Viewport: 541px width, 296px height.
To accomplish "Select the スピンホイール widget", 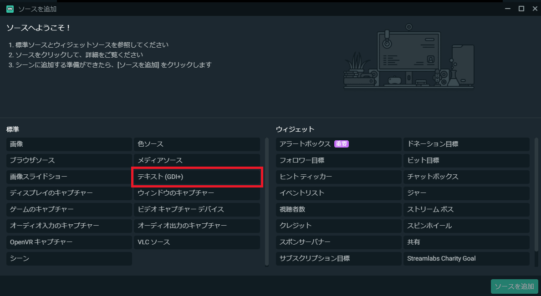I will [466, 226].
